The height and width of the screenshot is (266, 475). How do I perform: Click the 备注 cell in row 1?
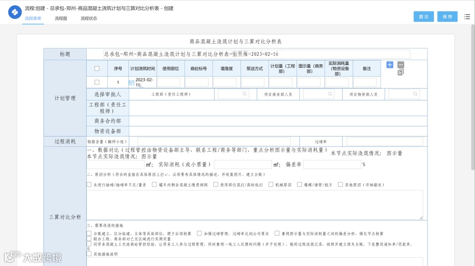tap(365, 82)
